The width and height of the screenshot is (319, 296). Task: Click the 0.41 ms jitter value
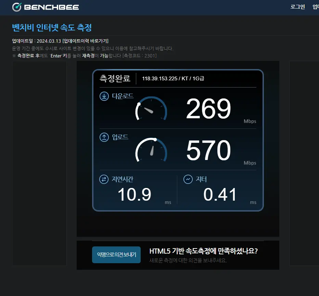click(220, 194)
